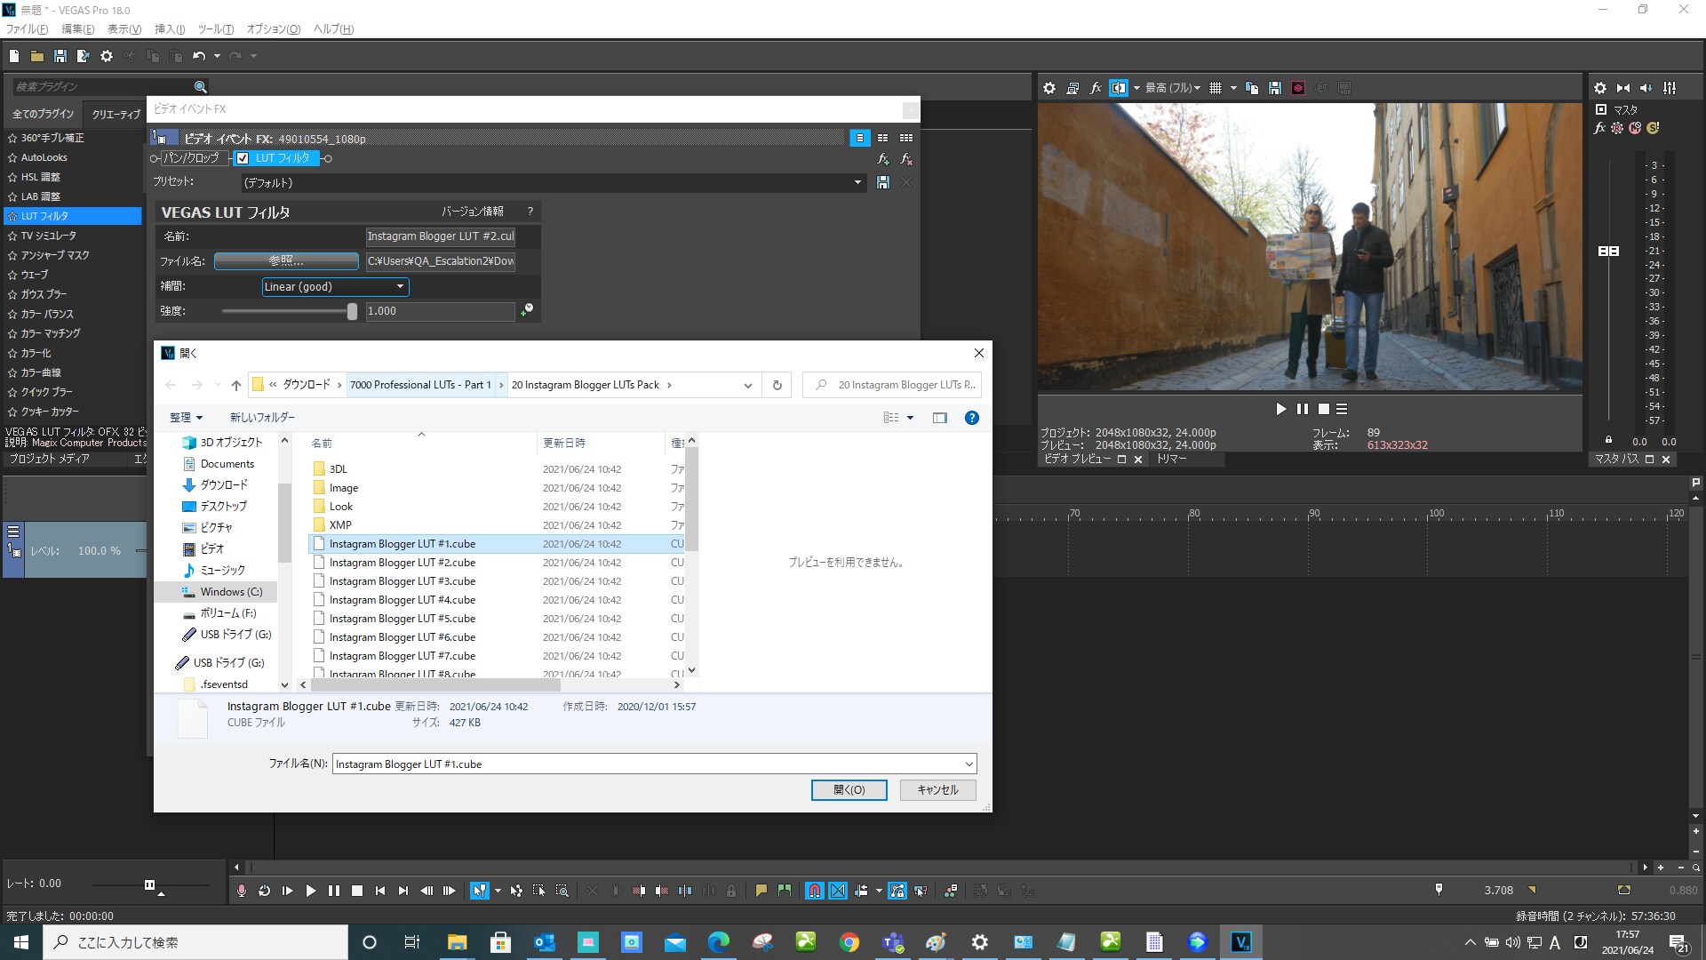
Task: Expand the overlays grid dropdown arrow
Action: point(1232,88)
